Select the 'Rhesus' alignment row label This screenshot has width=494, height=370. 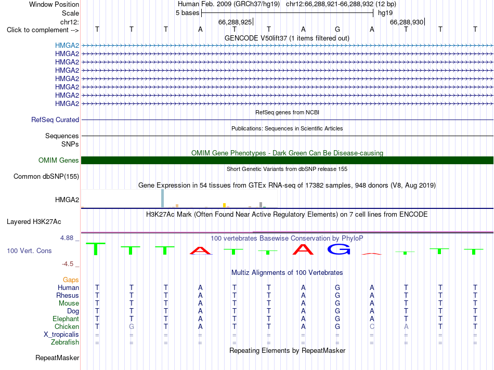(x=68, y=295)
